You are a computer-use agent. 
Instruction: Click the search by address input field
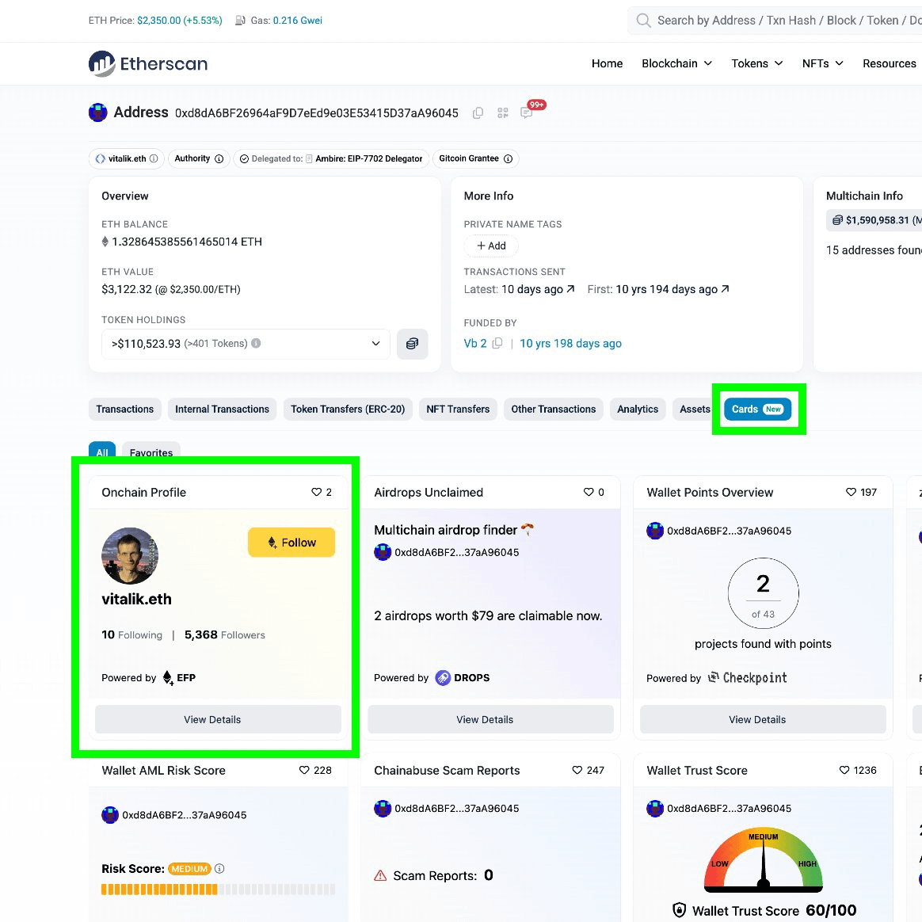tap(775, 21)
